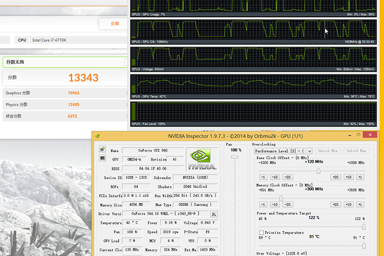Click the Intel Core i7 4770K CPU text
The width and height of the screenshot is (384, 256).
coord(49,40)
